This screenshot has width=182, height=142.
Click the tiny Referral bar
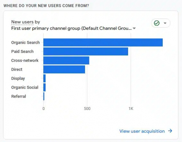[44, 96]
